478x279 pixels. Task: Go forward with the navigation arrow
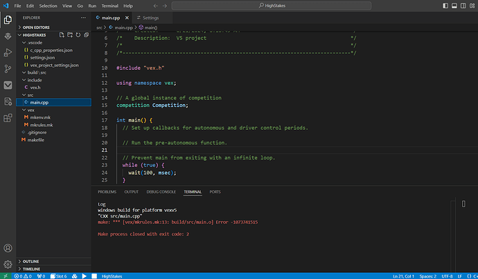(165, 6)
